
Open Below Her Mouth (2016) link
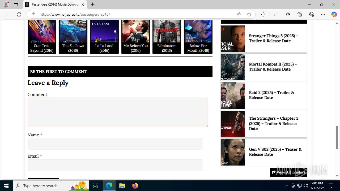[x=198, y=48]
